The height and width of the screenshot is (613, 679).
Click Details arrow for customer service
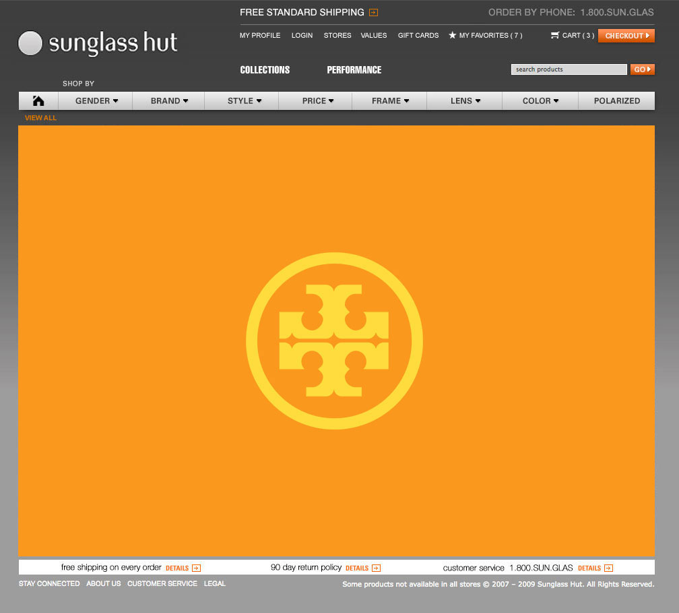coord(608,568)
